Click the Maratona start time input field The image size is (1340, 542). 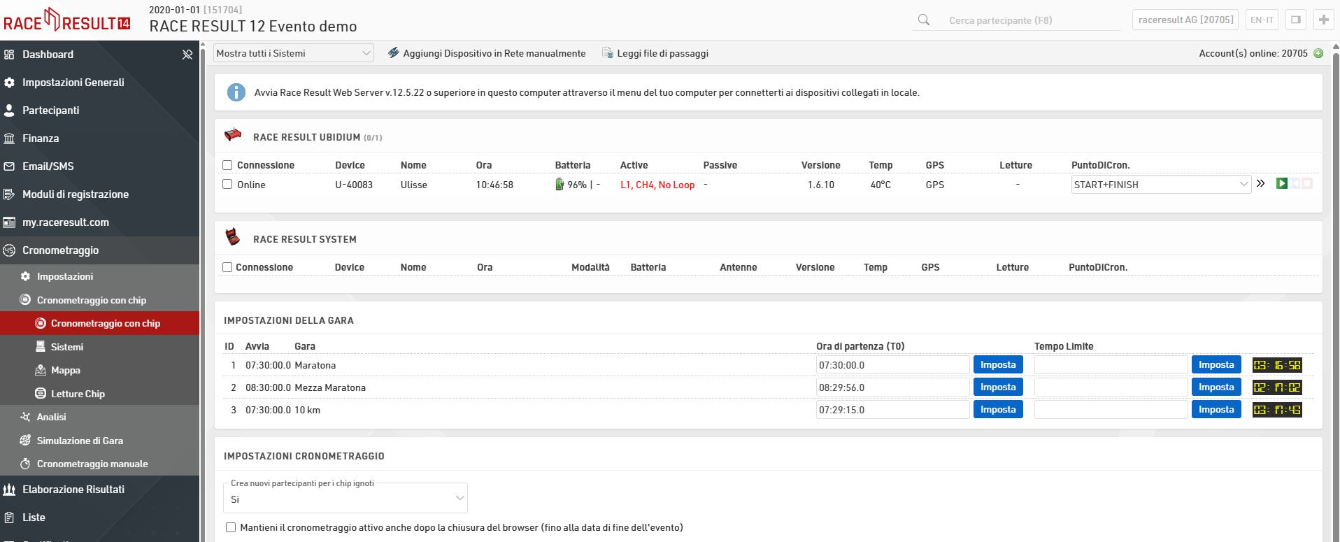(892, 365)
